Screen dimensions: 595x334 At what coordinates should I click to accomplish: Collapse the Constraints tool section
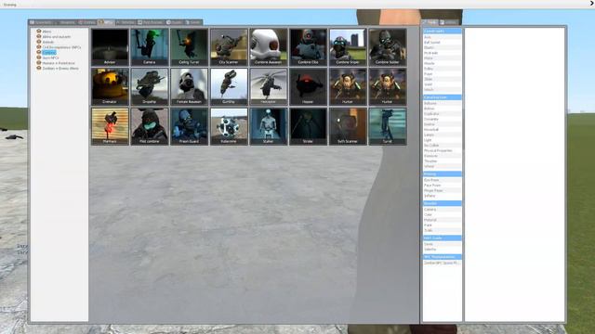tap(443, 31)
